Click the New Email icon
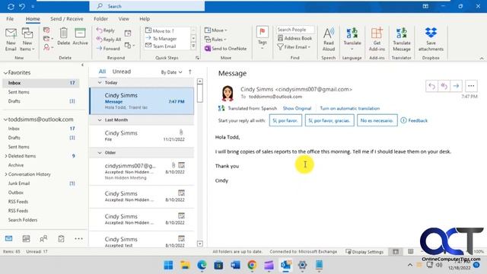This screenshot has width=487, height=274. tap(11, 40)
